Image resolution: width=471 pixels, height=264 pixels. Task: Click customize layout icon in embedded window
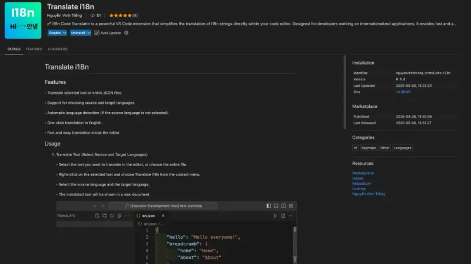click(291, 206)
